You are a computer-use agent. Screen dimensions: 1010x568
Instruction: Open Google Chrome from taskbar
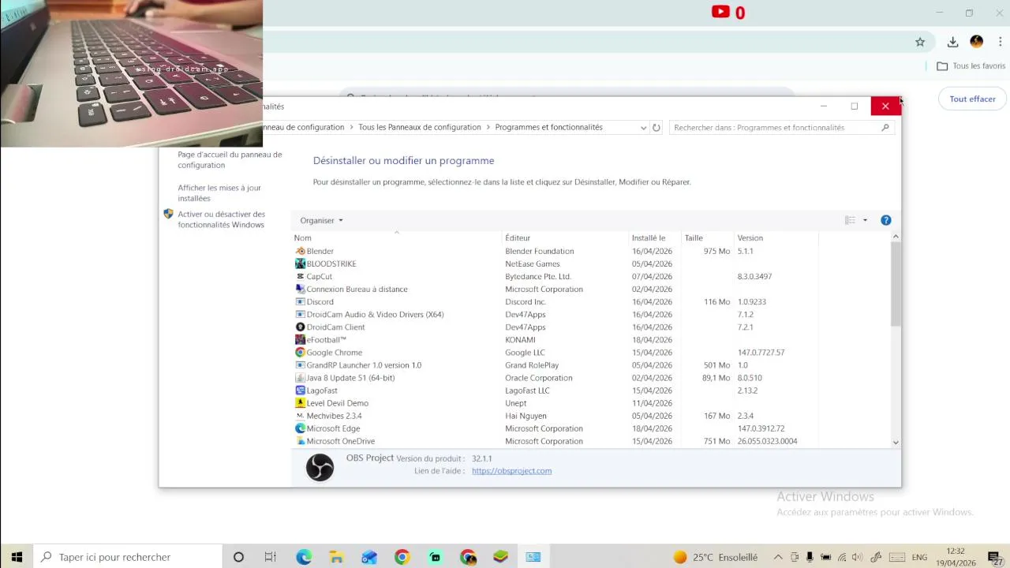402,557
